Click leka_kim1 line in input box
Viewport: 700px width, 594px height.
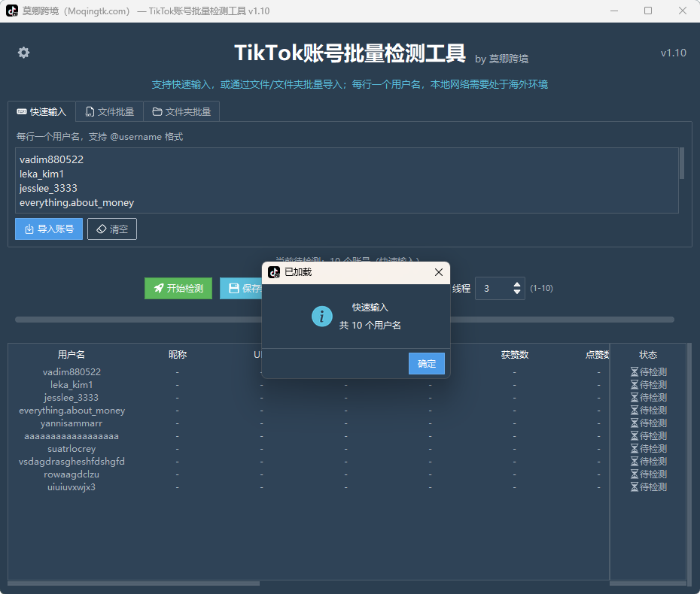click(x=41, y=174)
